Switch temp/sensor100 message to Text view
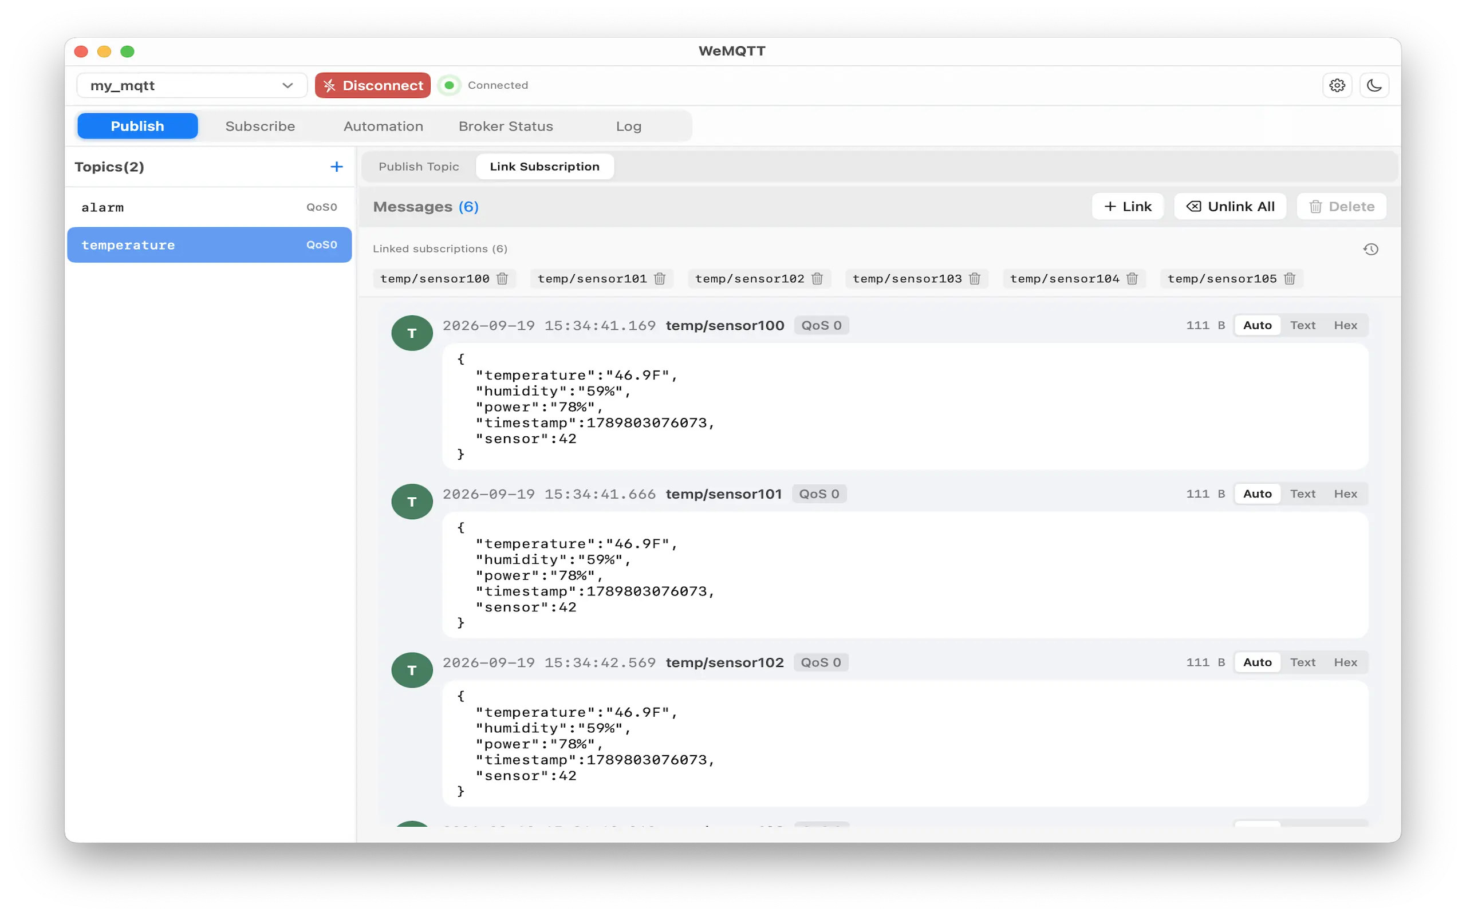Screen dimensions: 1466x916 1302,325
